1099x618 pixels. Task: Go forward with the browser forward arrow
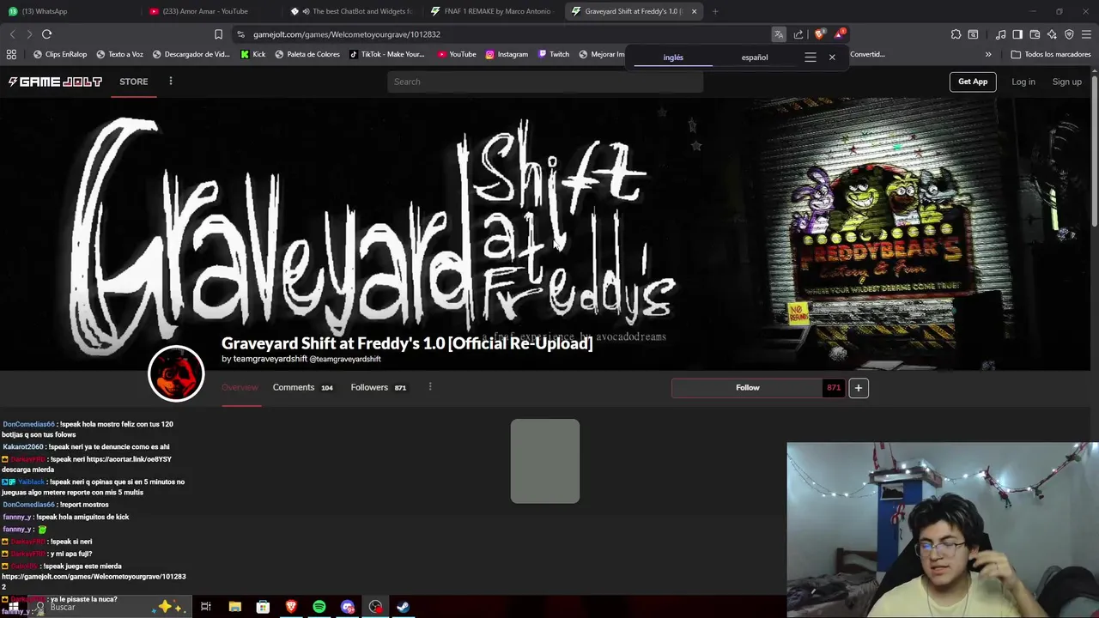(29, 34)
